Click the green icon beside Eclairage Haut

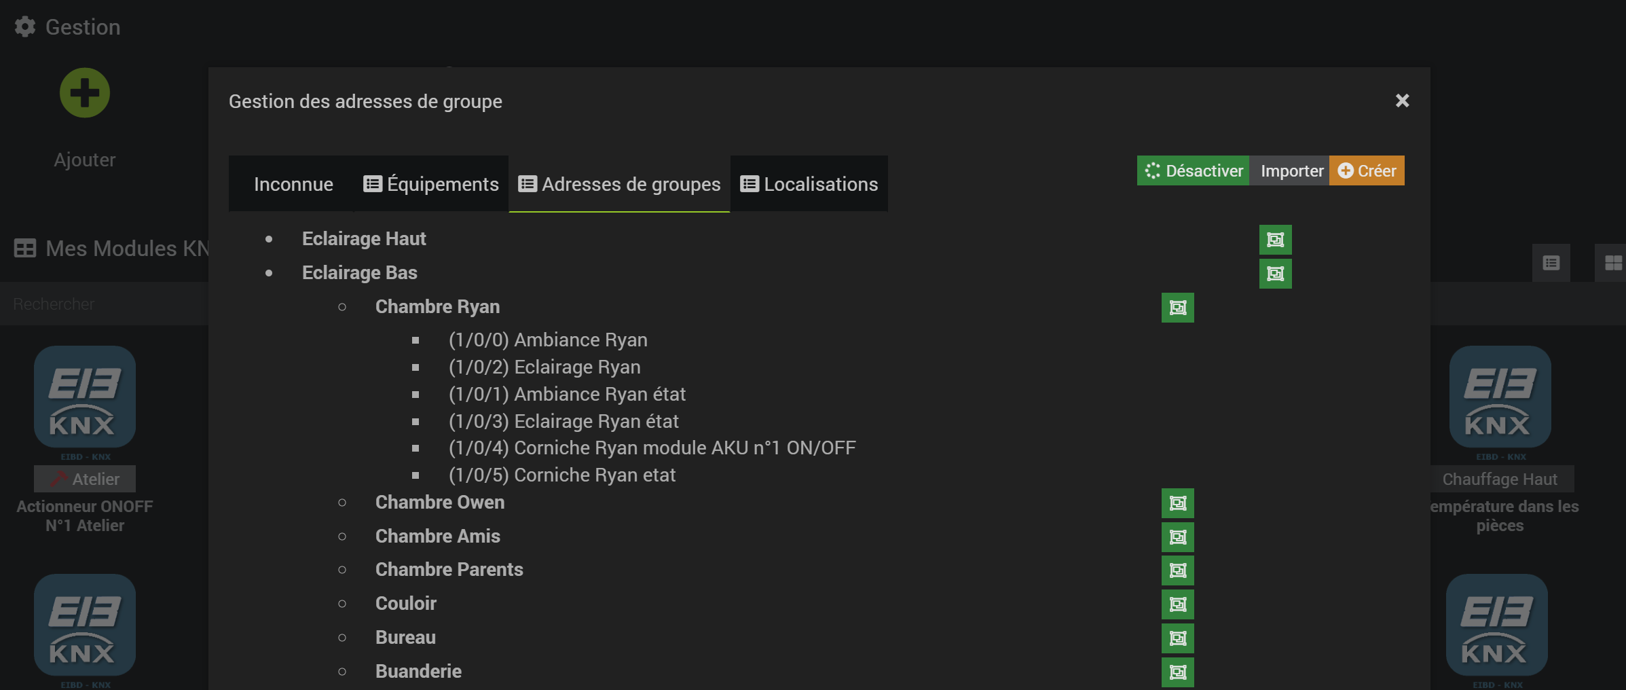[1275, 240]
